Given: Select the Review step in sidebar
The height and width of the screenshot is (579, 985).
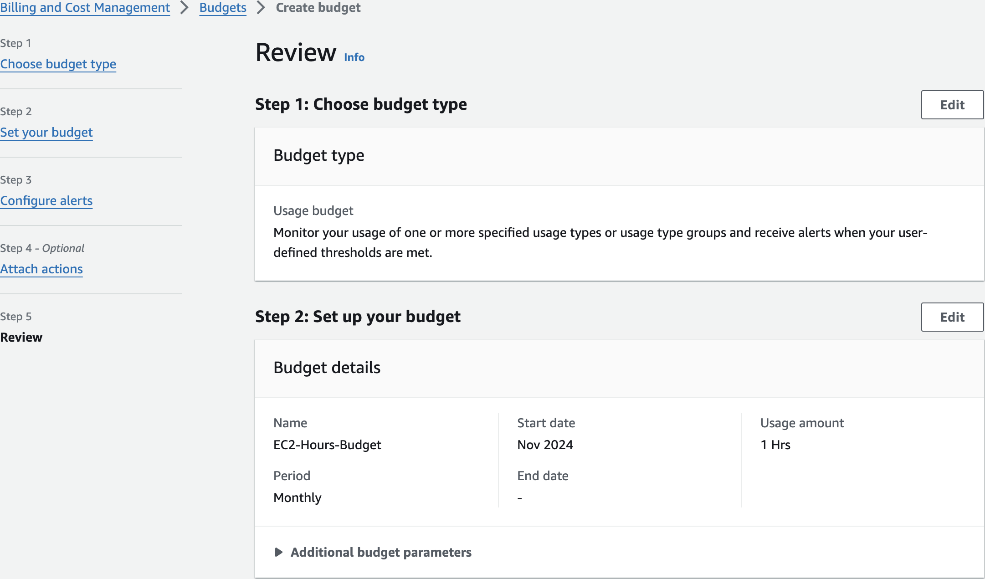Looking at the screenshot, I should pos(21,338).
